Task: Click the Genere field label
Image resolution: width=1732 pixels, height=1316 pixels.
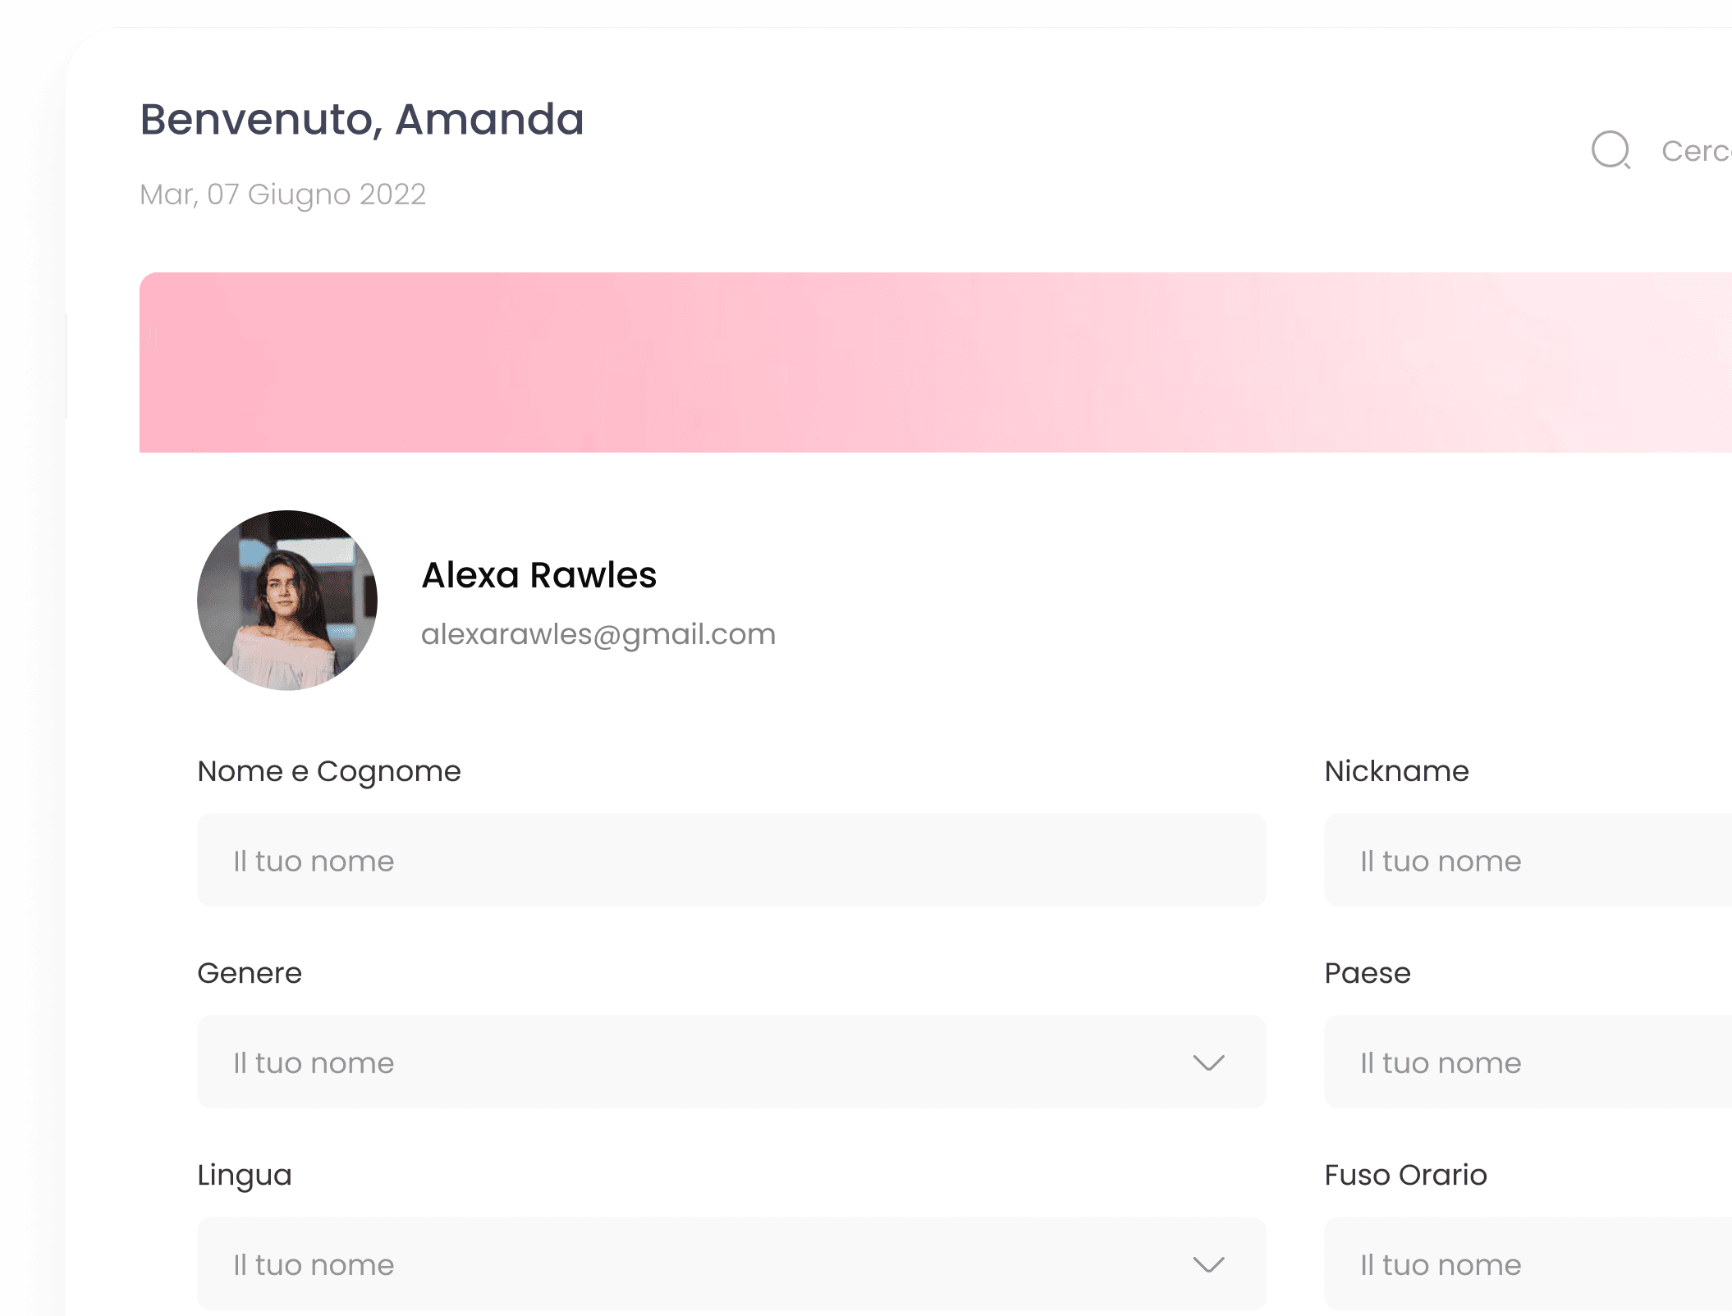Action: pyautogui.click(x=250, y=973)
